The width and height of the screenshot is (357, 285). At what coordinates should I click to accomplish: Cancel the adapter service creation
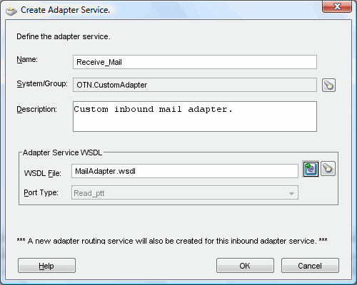coord(310,266)
